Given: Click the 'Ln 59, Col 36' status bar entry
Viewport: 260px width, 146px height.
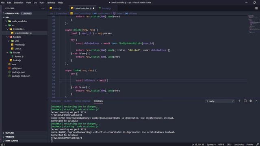Looking at the screenshot, I should click(x=198, y=144).
